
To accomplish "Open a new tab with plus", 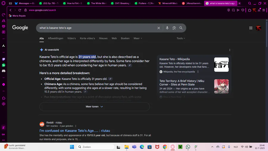I will tap(239, 3).
